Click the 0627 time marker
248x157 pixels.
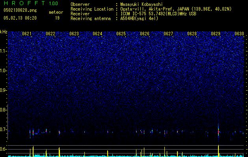(x=168, y=34)
